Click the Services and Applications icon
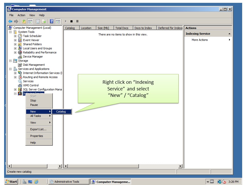 click(x=15, y=69)
